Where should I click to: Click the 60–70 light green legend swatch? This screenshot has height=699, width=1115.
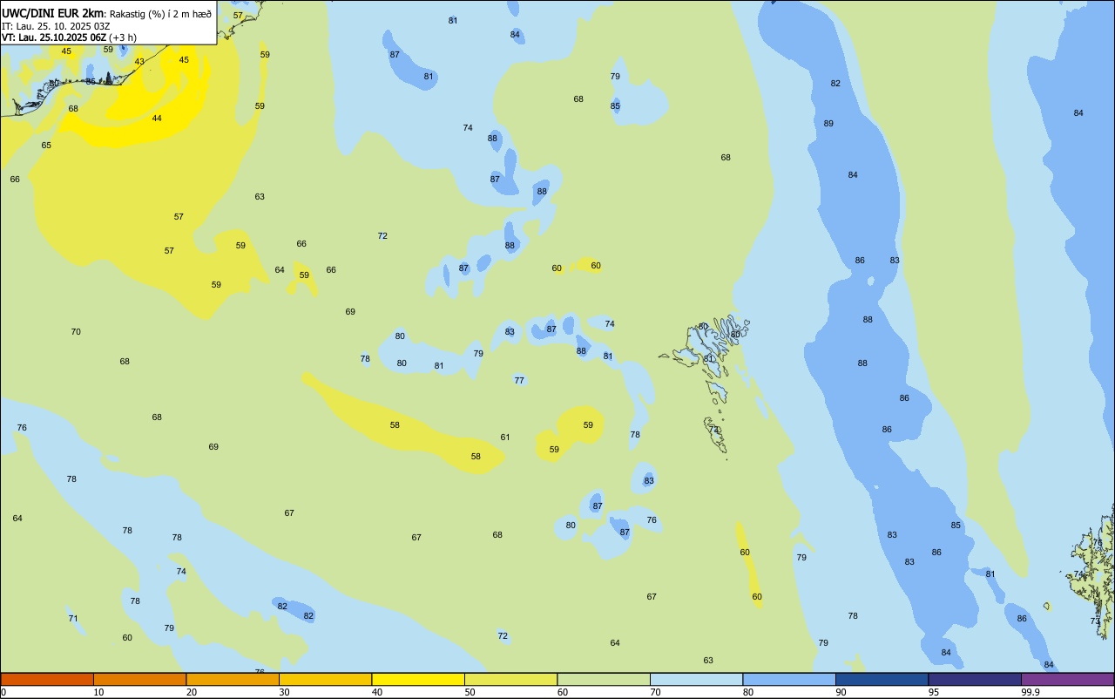click(604, 679)
